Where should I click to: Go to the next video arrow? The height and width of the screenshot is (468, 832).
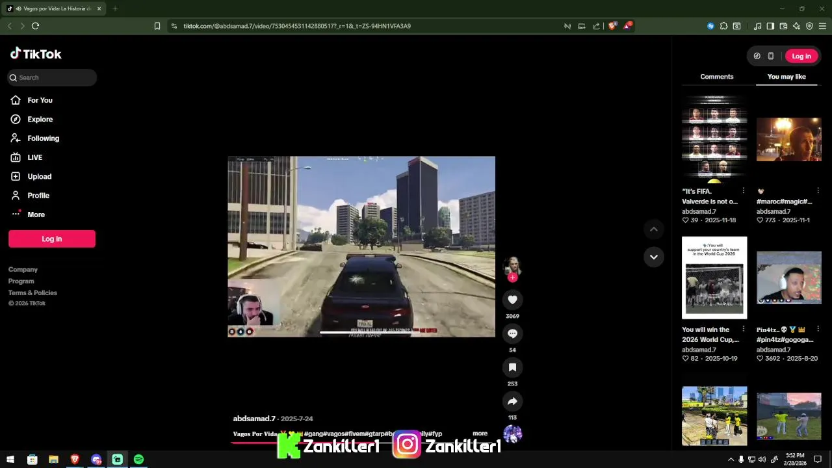click(x=654, y=257)
